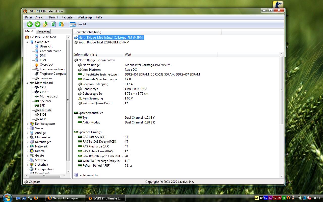
Task: Open the Favoriten menu in the menu bar
Action: pyautogui.click(x=68, y=17)
